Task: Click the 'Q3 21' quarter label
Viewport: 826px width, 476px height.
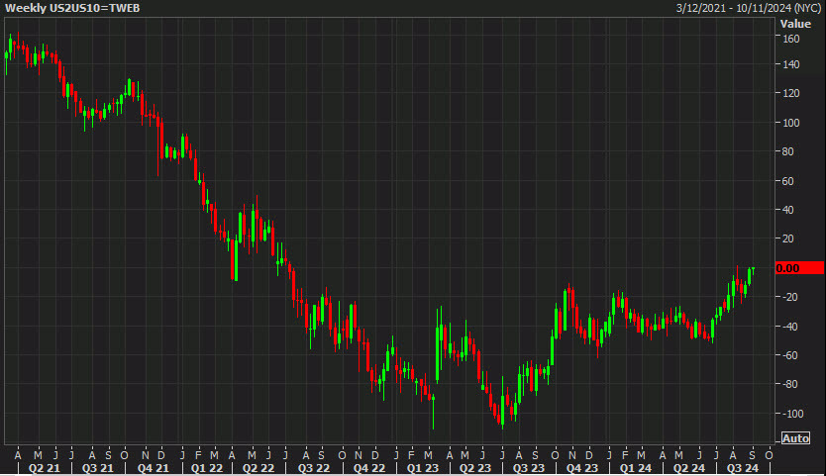Action: pyautogui.click(x=97, y=468)
